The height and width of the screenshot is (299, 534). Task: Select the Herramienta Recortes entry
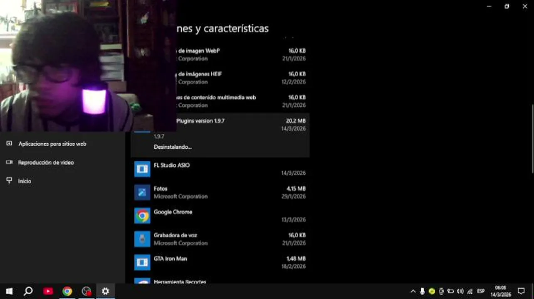(x=220, y=279)
